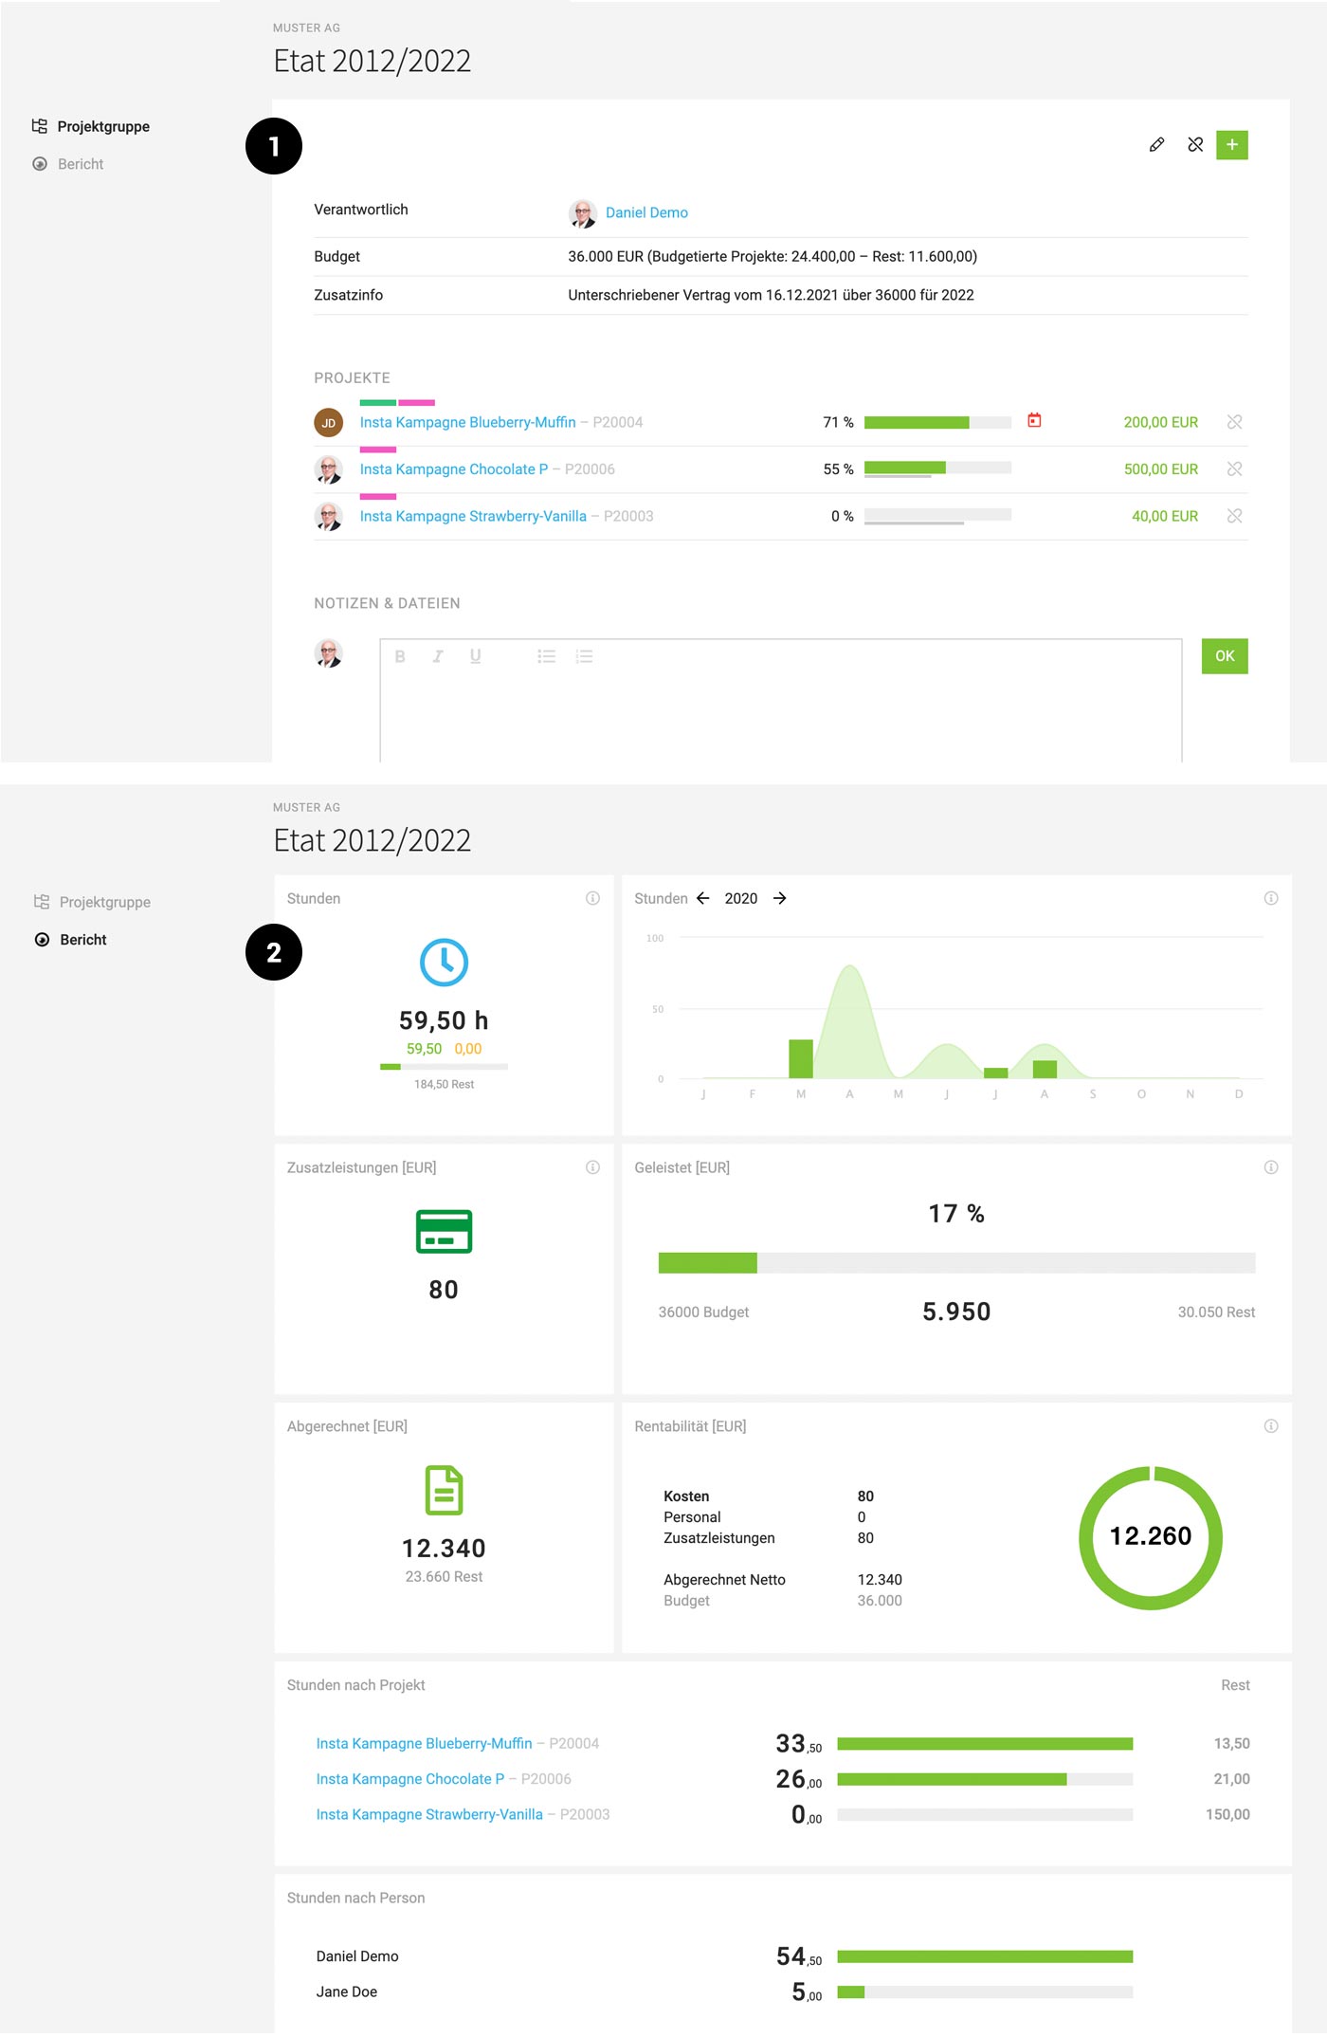Unlink the Blueberry-Muffin project from the group
Viewport: 1327px width, 2037px height.
(x=1234, y=422)
